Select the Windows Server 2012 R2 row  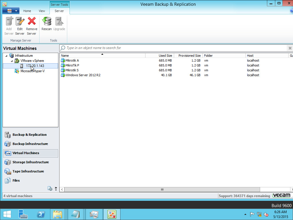tap(176, 75)
